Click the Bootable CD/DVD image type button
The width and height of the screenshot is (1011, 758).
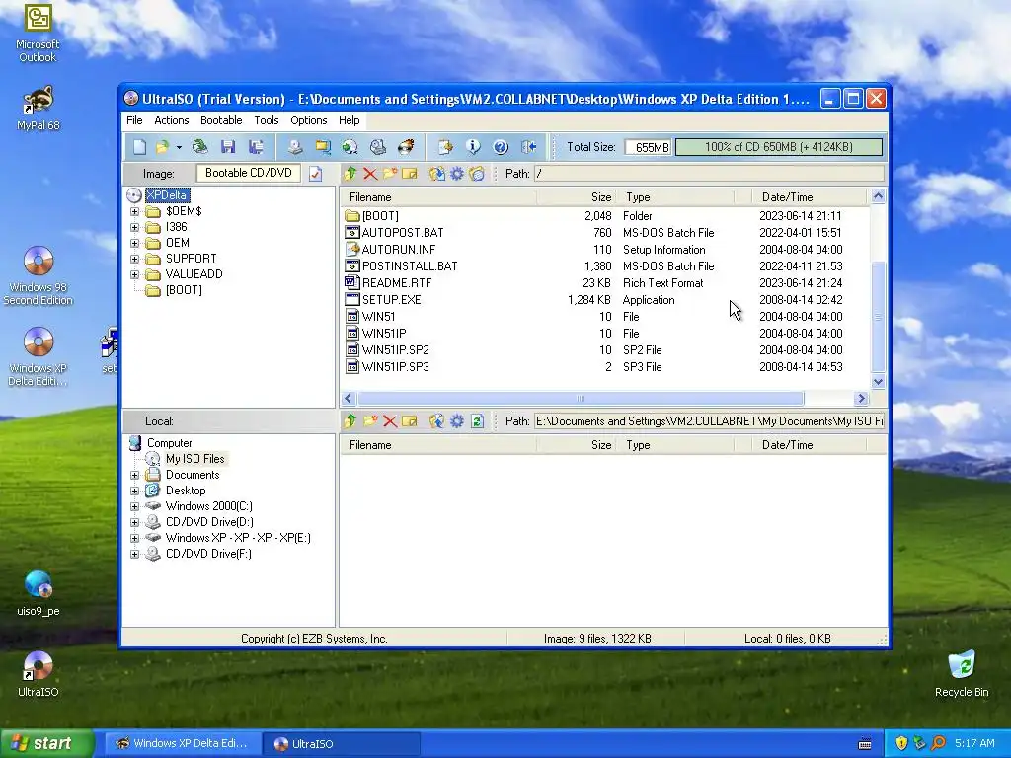tap(248, 173)
